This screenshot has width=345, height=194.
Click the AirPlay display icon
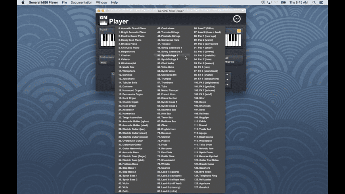coord(269,2)
